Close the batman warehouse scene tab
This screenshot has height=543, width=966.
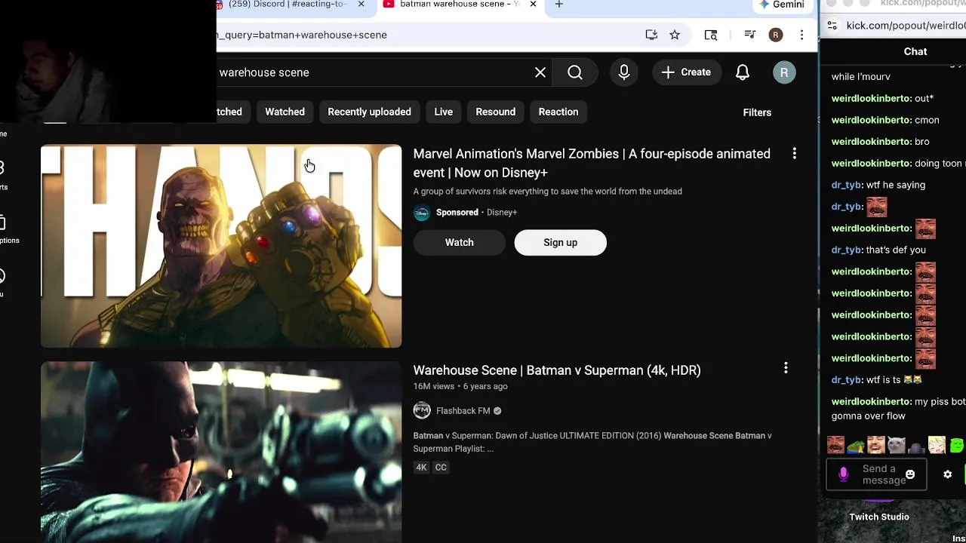click(x=533, y=5)
